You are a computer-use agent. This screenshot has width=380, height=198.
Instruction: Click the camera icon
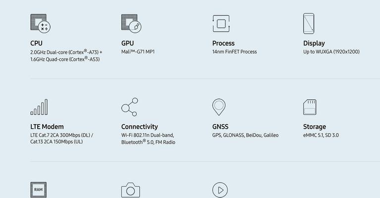point(131,190)
